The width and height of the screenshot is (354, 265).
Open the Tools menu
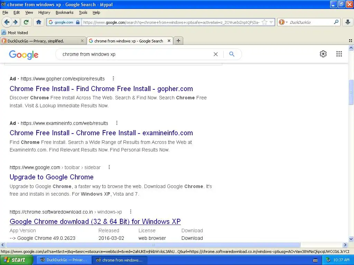[83, 12]
